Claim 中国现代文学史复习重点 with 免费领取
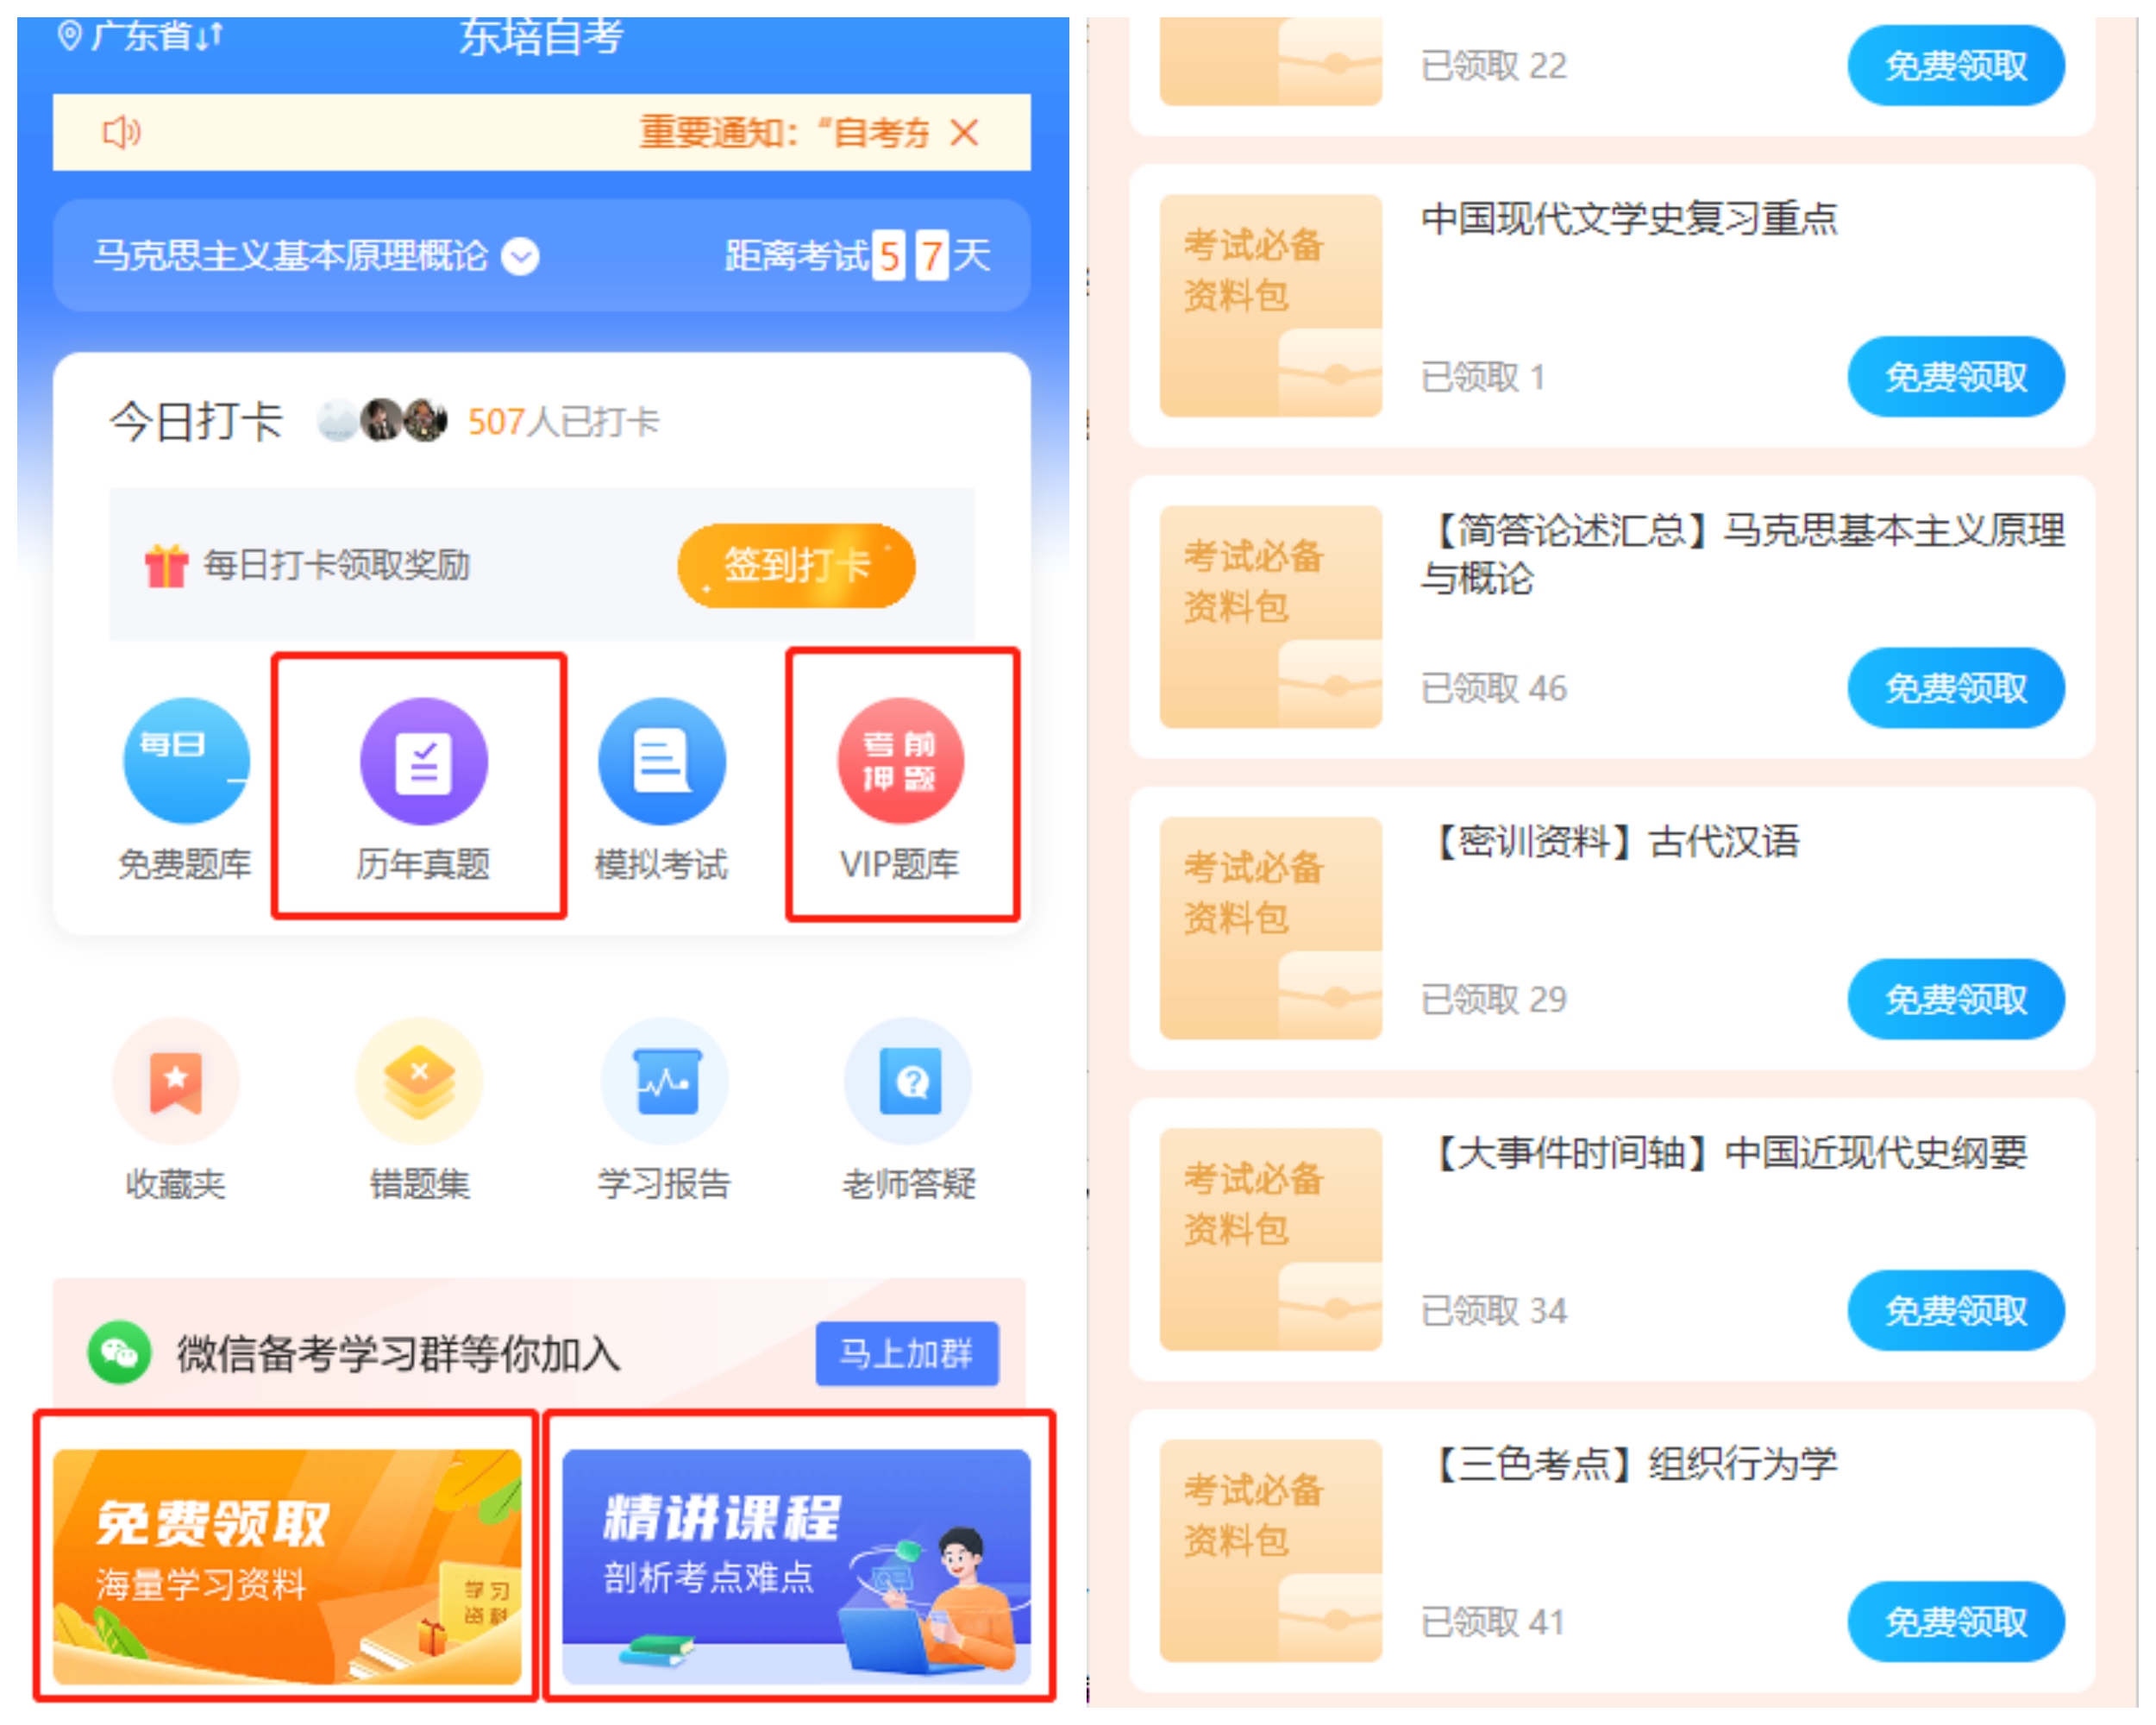 [1955, 377]
